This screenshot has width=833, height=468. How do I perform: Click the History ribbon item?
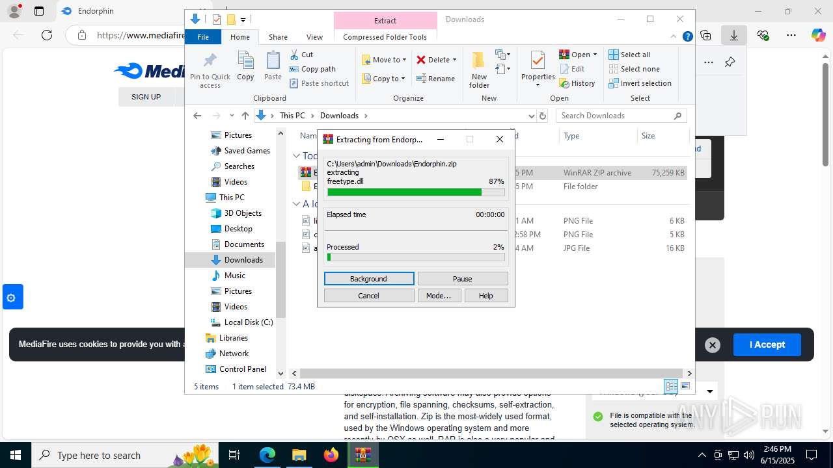pyautogui.click(x=577, y=83)
